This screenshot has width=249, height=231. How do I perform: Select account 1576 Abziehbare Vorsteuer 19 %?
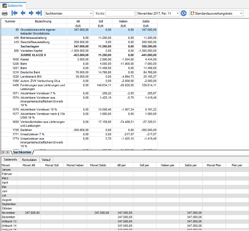point(79,110)
